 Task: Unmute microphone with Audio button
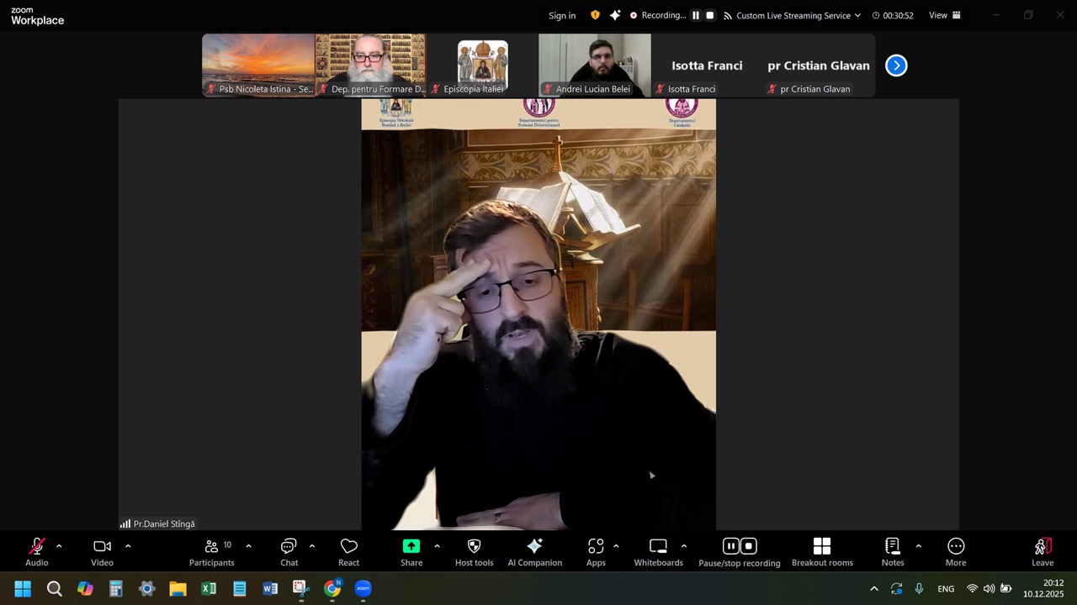36,552
